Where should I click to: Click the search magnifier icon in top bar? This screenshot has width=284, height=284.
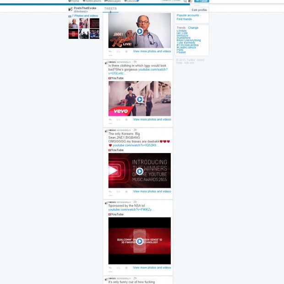(185, 1)
